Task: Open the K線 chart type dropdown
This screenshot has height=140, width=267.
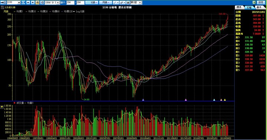Action: click(92, 2)
